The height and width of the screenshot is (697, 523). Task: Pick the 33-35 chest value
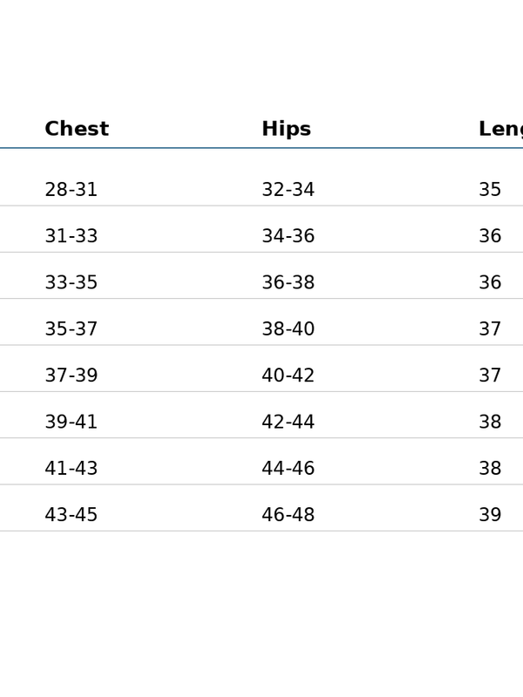pyautogui.click(x=71, y=283)
